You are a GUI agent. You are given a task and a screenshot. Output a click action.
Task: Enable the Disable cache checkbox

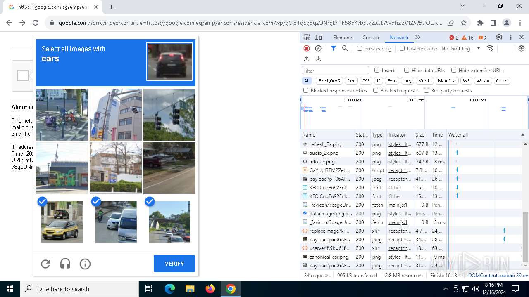point(402,48)
